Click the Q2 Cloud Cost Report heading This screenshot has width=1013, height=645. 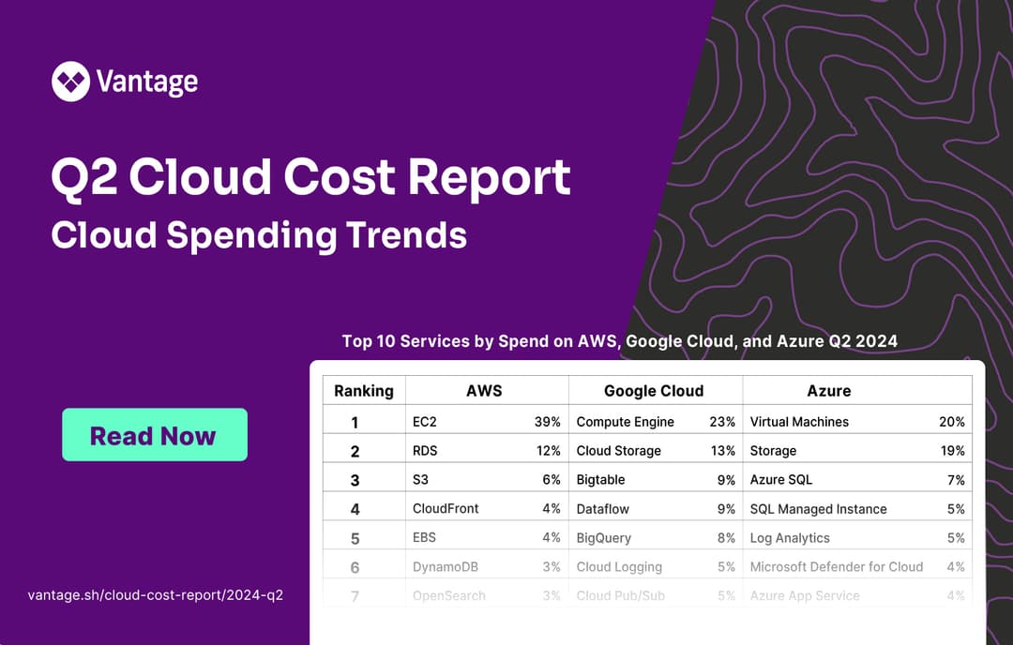coord(310,178)
